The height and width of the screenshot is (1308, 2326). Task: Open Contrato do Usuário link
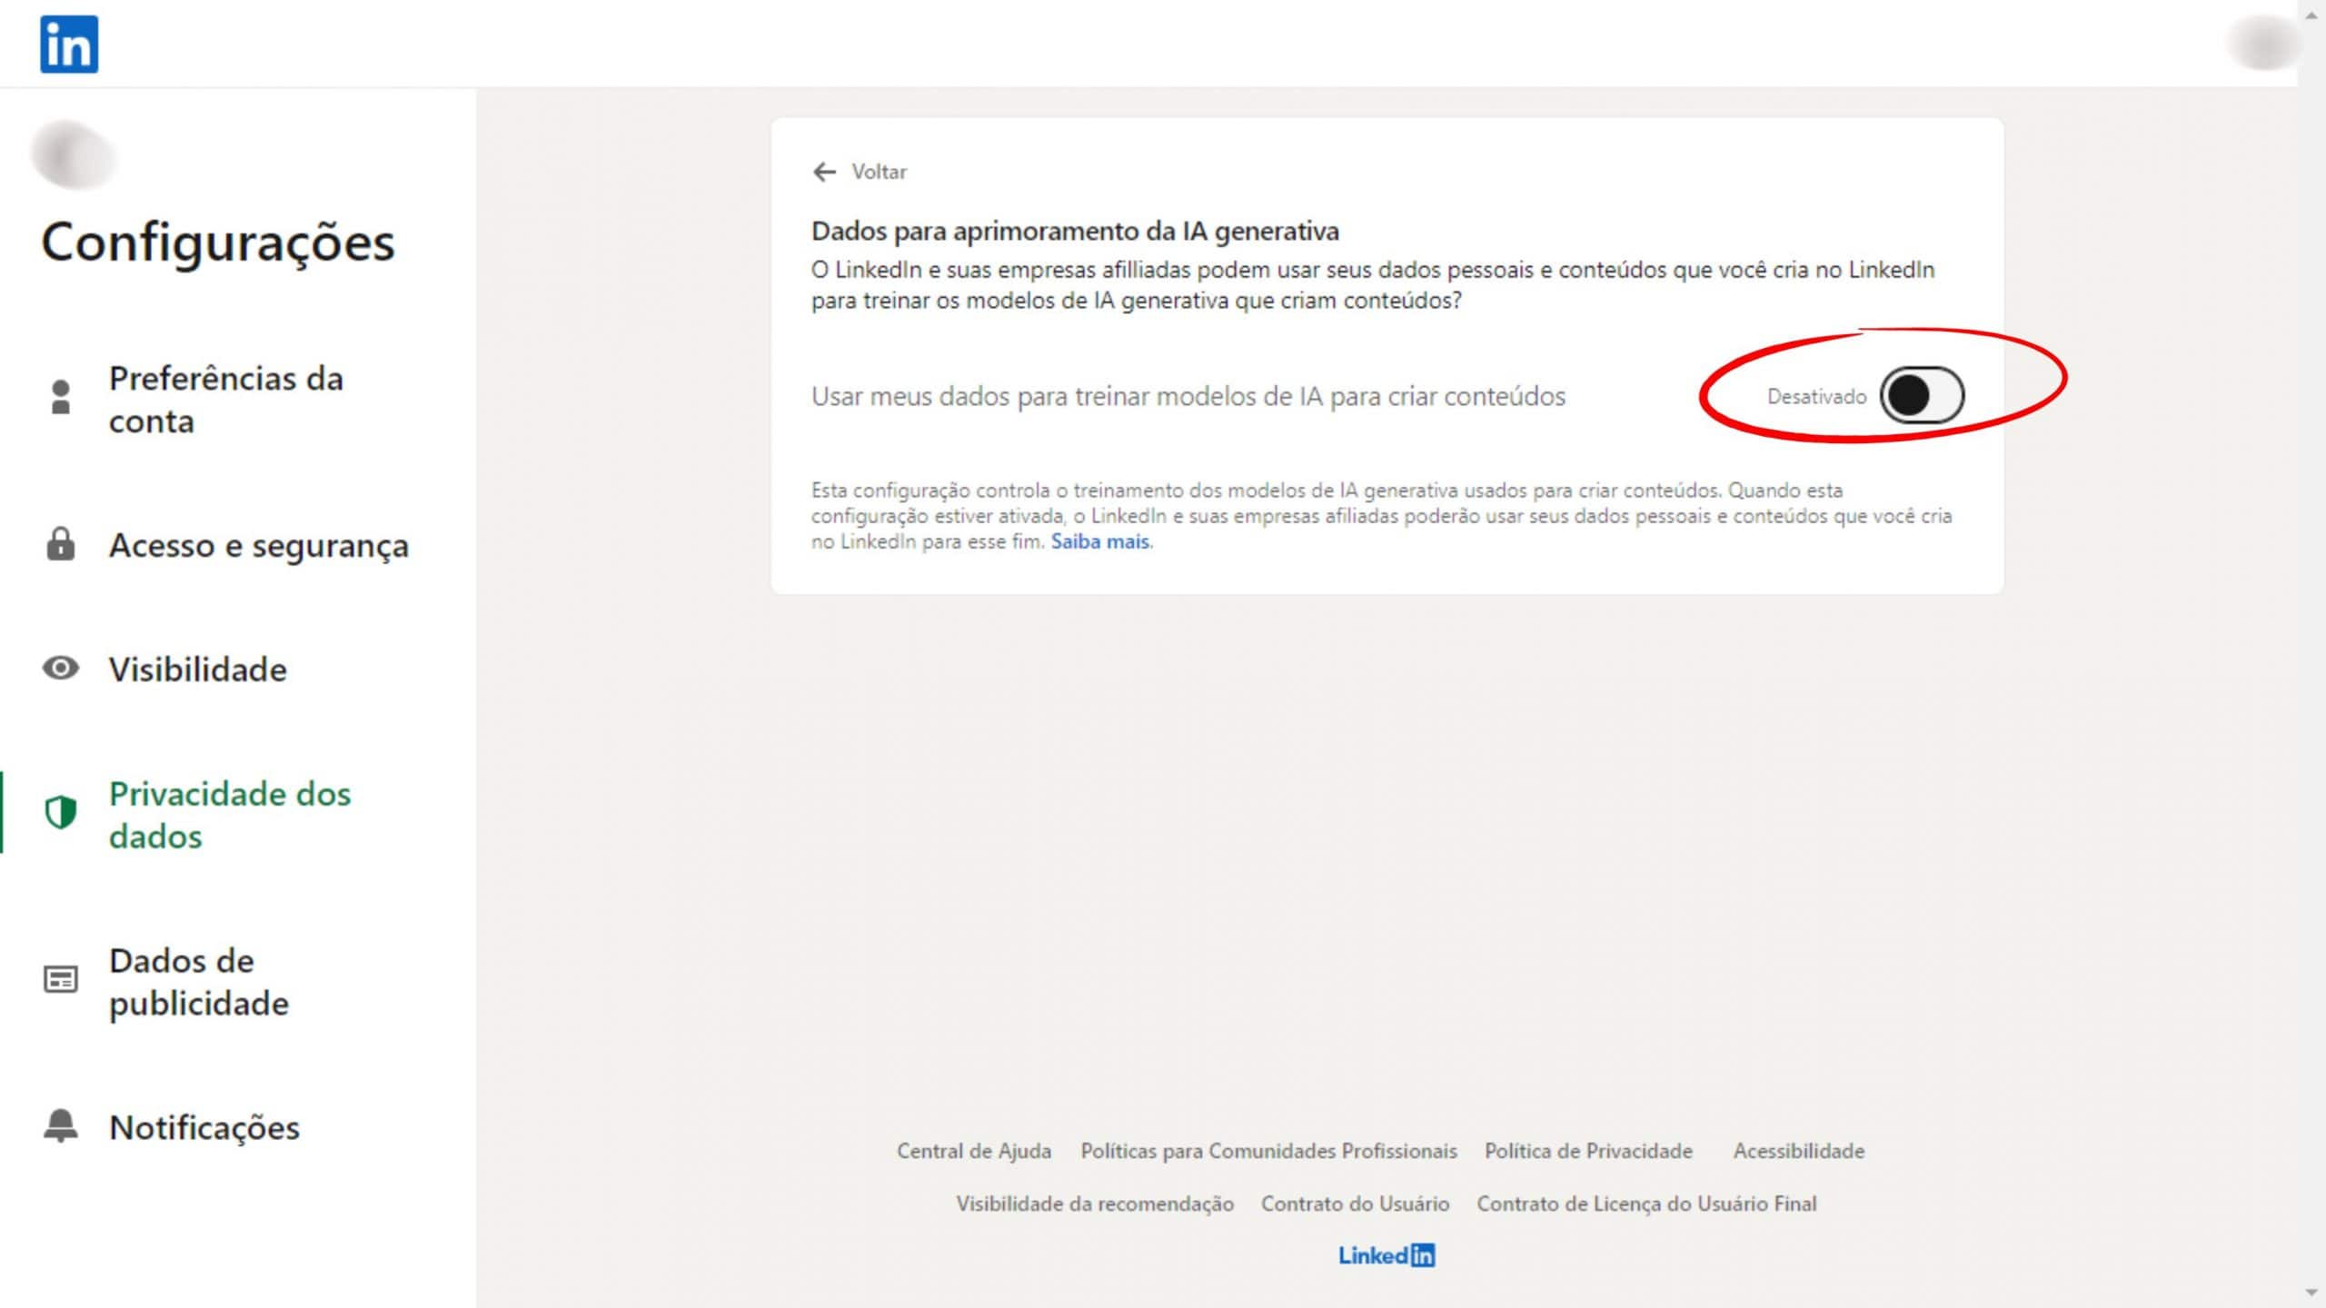click(1355, 1204)
